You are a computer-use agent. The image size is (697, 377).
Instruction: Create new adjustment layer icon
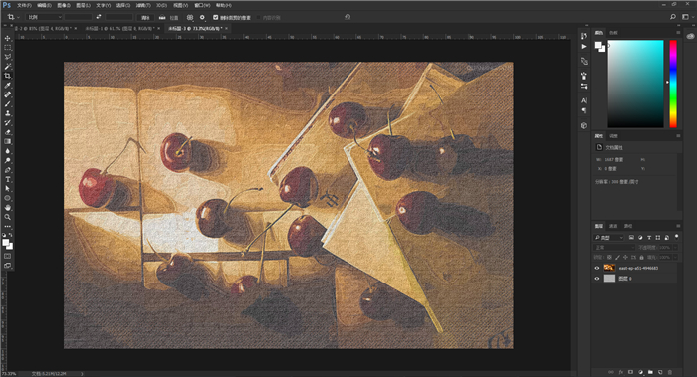click(x=640, y=372)
